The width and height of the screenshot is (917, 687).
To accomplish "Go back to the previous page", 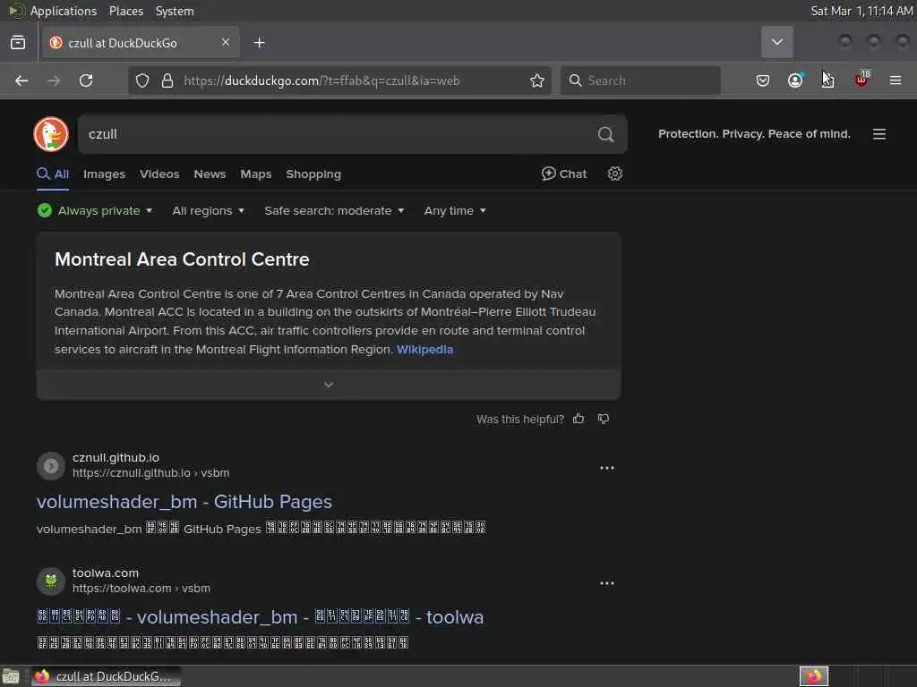I will [21, 81].
